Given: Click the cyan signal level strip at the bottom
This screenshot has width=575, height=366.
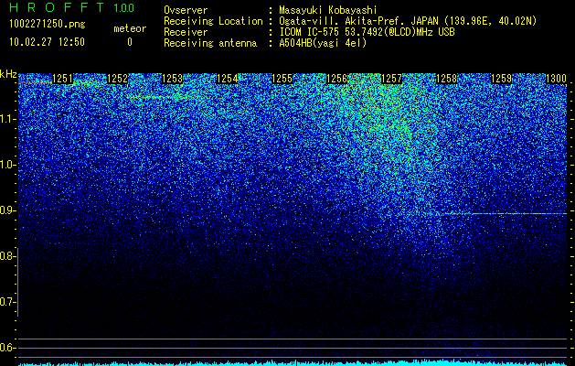Looking at the screenshot, I should pyautogui.click(x=293, y=362).
